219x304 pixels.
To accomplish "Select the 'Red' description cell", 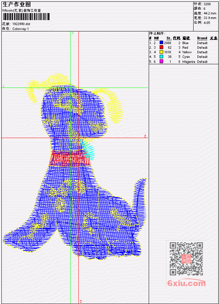I will (x=185, y=48).
